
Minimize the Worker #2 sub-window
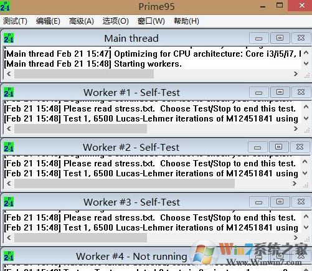[x=258, y=148]
